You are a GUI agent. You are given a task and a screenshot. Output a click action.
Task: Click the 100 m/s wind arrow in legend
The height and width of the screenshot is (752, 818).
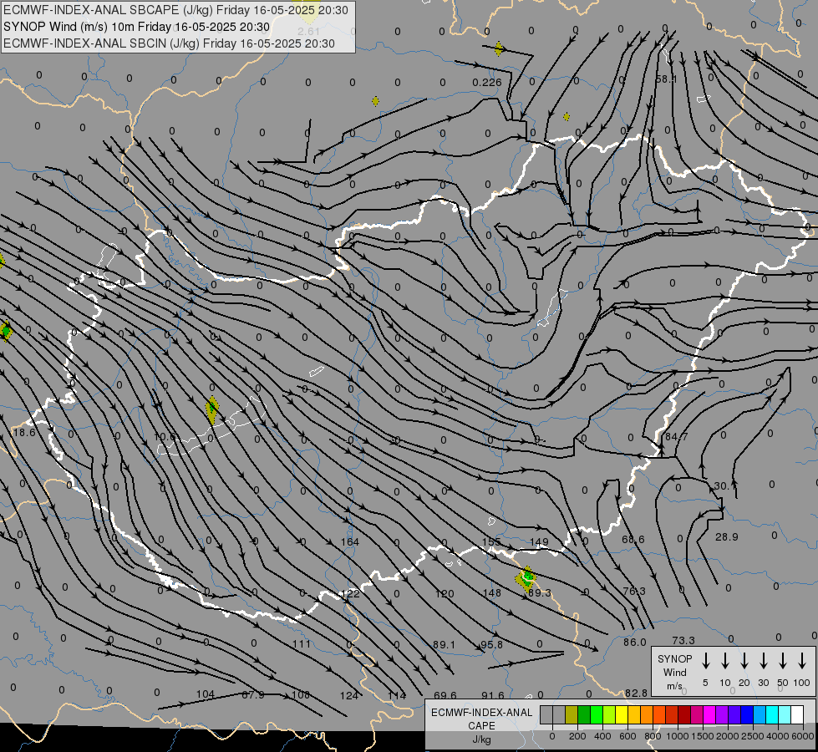pyautogui.click(x=802, y=661)
